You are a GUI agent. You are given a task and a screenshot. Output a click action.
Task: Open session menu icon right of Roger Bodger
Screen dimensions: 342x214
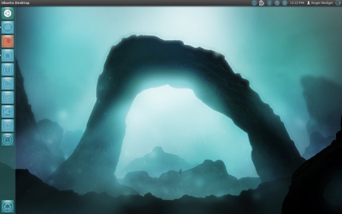338,3
